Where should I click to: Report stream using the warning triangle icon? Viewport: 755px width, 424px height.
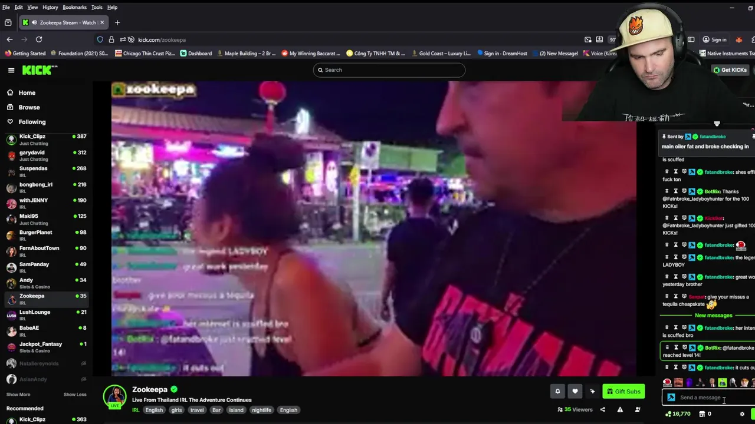[620, 410]
